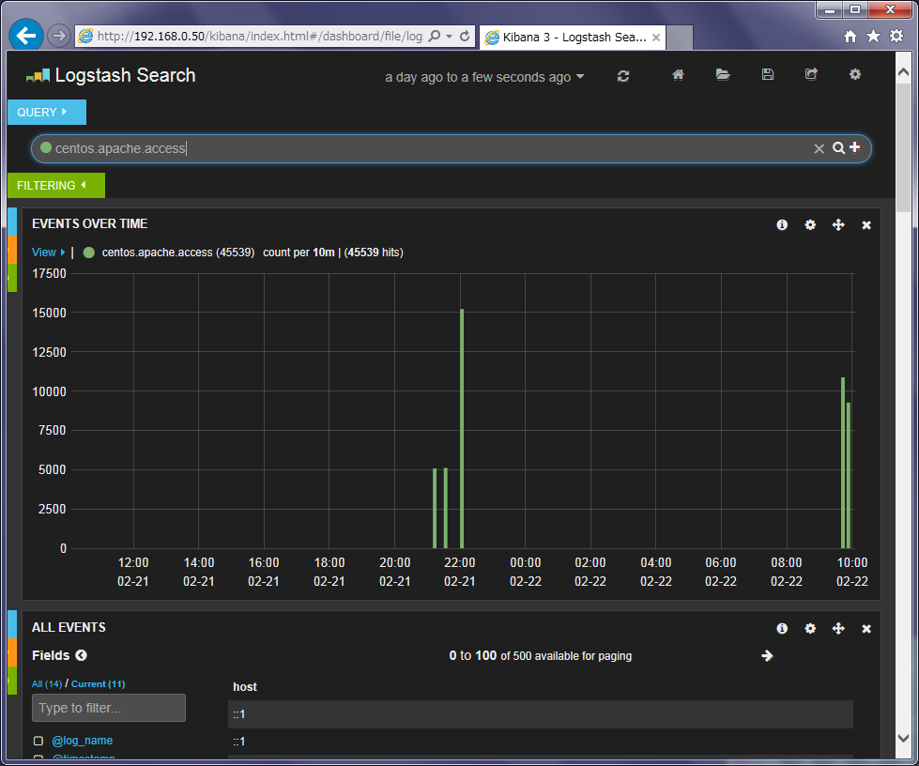Click the address bar search magnifier icon

tap(435, 36)
